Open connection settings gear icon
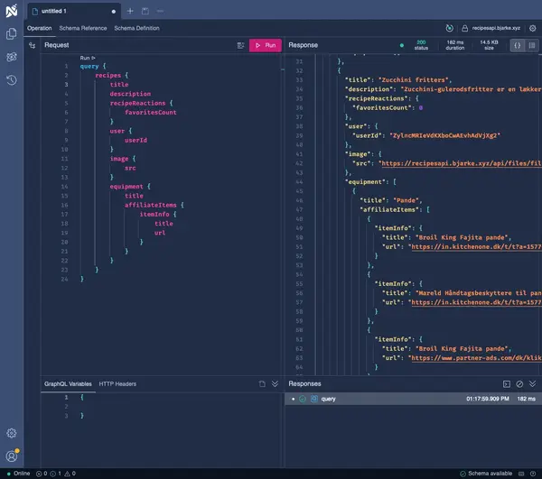Screen dimensions: 542x479 pyautogui.click(x=533, y=28)
